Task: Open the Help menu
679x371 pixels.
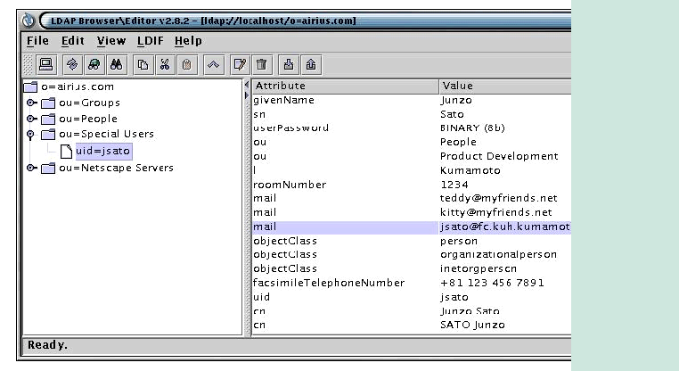Action: coord(188,41)
